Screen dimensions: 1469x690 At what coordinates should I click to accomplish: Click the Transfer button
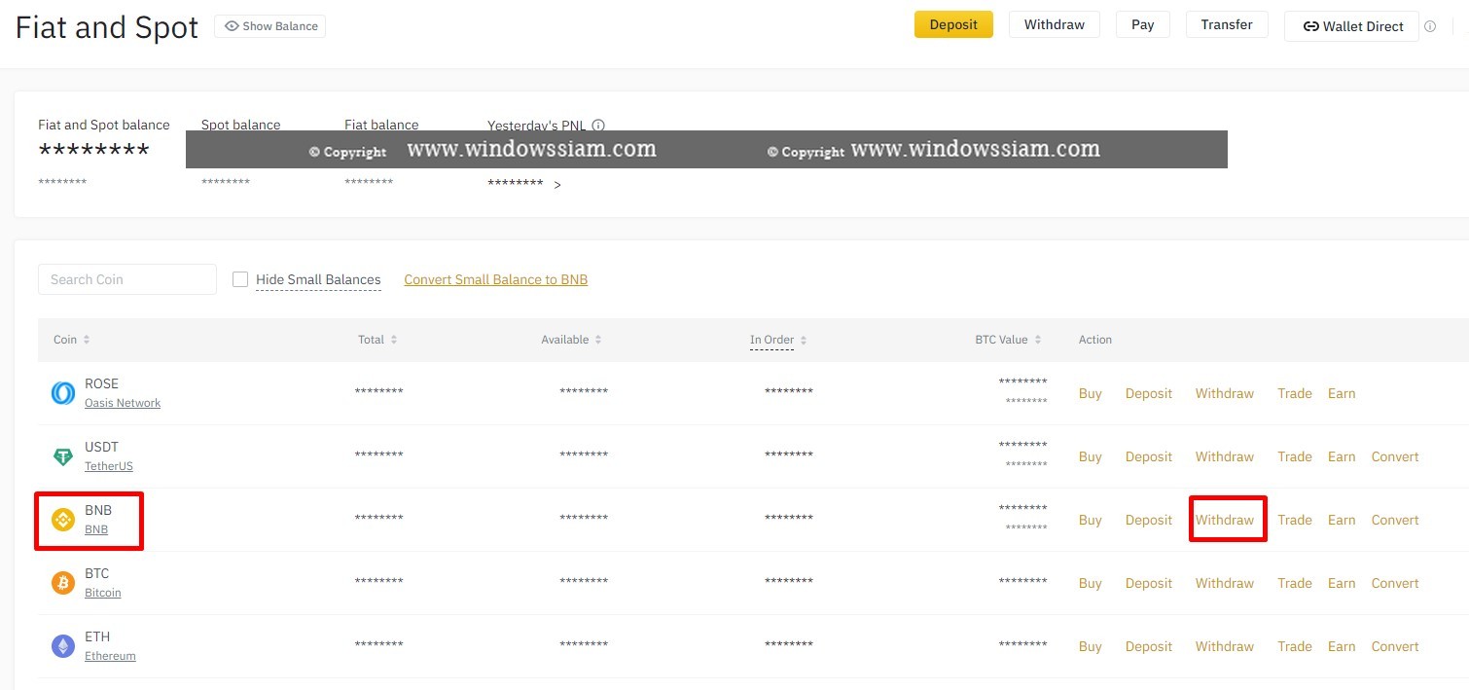1227,24
